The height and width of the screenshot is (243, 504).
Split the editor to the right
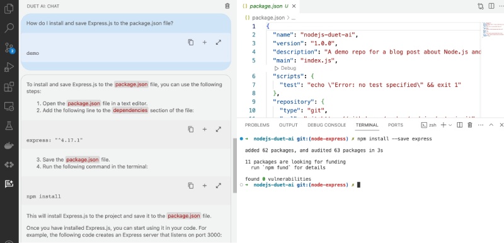491,6
